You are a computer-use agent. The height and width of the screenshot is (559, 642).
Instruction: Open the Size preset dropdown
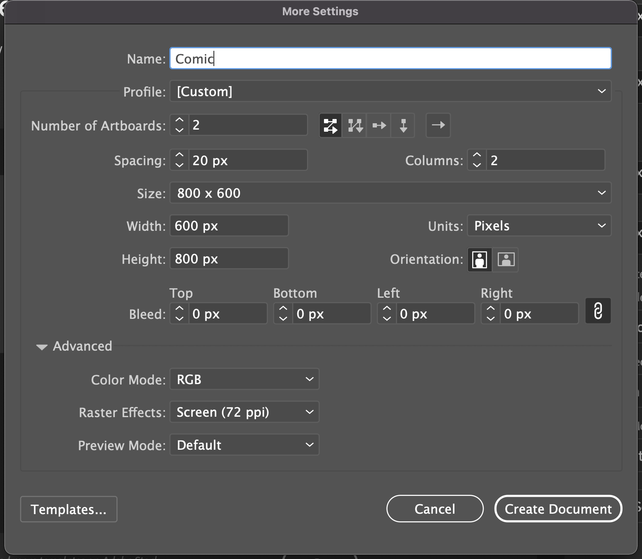390,193
